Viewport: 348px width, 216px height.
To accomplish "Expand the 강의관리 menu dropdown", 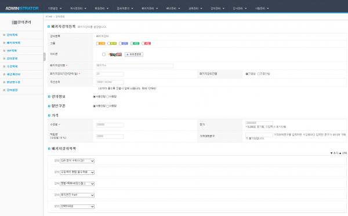I will [217, 9].
